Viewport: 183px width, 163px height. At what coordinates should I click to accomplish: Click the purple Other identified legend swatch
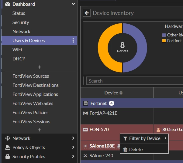click(164, 35)
